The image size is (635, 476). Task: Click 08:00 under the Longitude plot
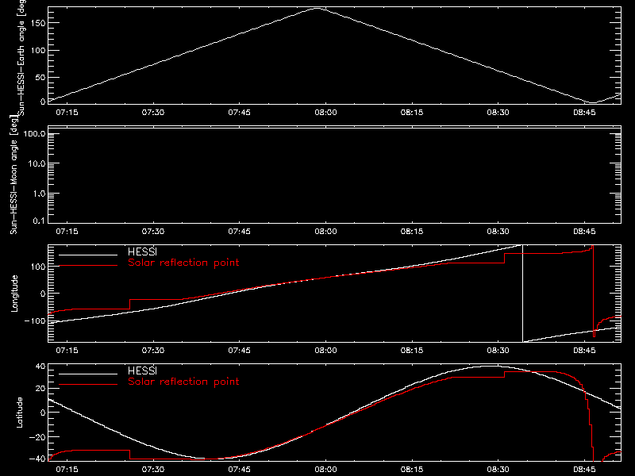tap(325, 351)
